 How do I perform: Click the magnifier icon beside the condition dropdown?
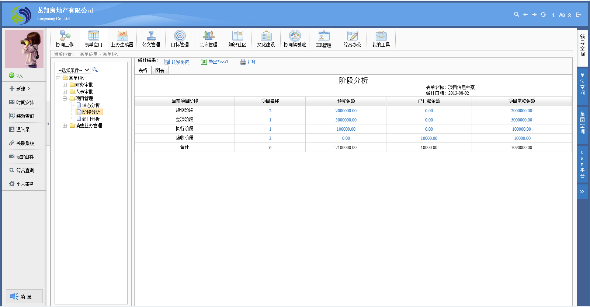[95, 70]
